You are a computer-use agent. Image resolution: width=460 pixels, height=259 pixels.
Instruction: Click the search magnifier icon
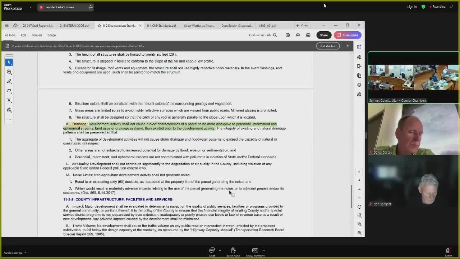275,35
